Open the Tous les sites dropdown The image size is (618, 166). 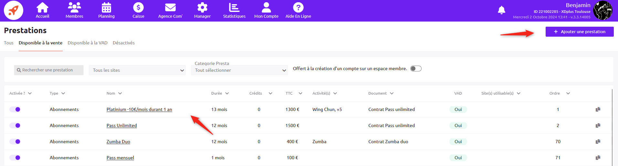point(137,70)
